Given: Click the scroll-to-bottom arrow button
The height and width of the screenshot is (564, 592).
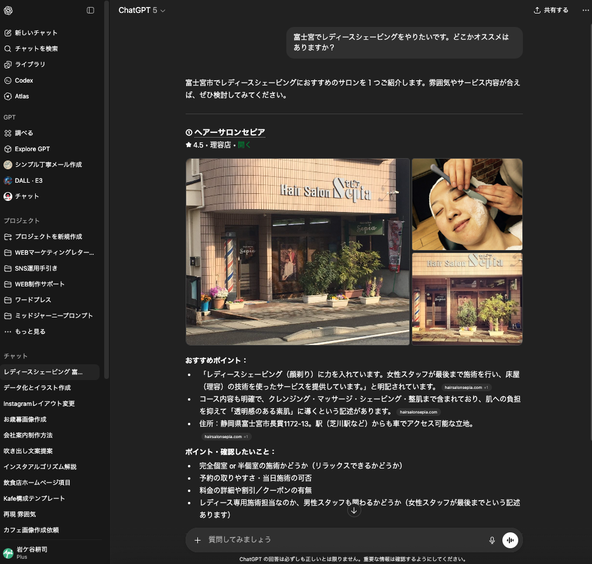Looking at the screenshot, I should (x=354, y=510).
